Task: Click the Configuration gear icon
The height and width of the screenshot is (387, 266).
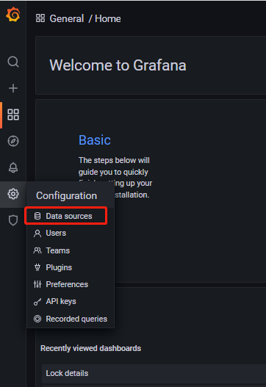Action: click(13, 194)
